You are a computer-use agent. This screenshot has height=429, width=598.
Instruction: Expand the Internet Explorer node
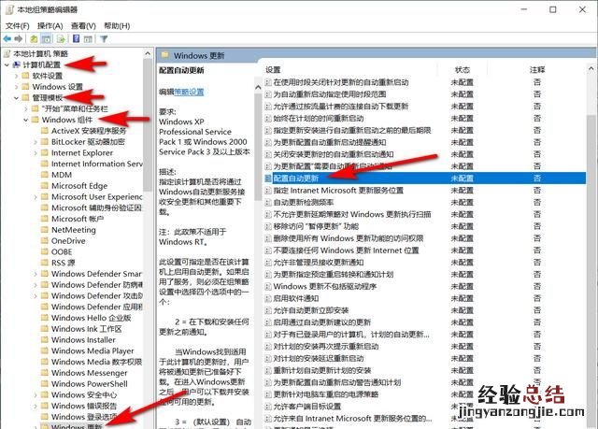pyautogui.click(x=36, y=153)
